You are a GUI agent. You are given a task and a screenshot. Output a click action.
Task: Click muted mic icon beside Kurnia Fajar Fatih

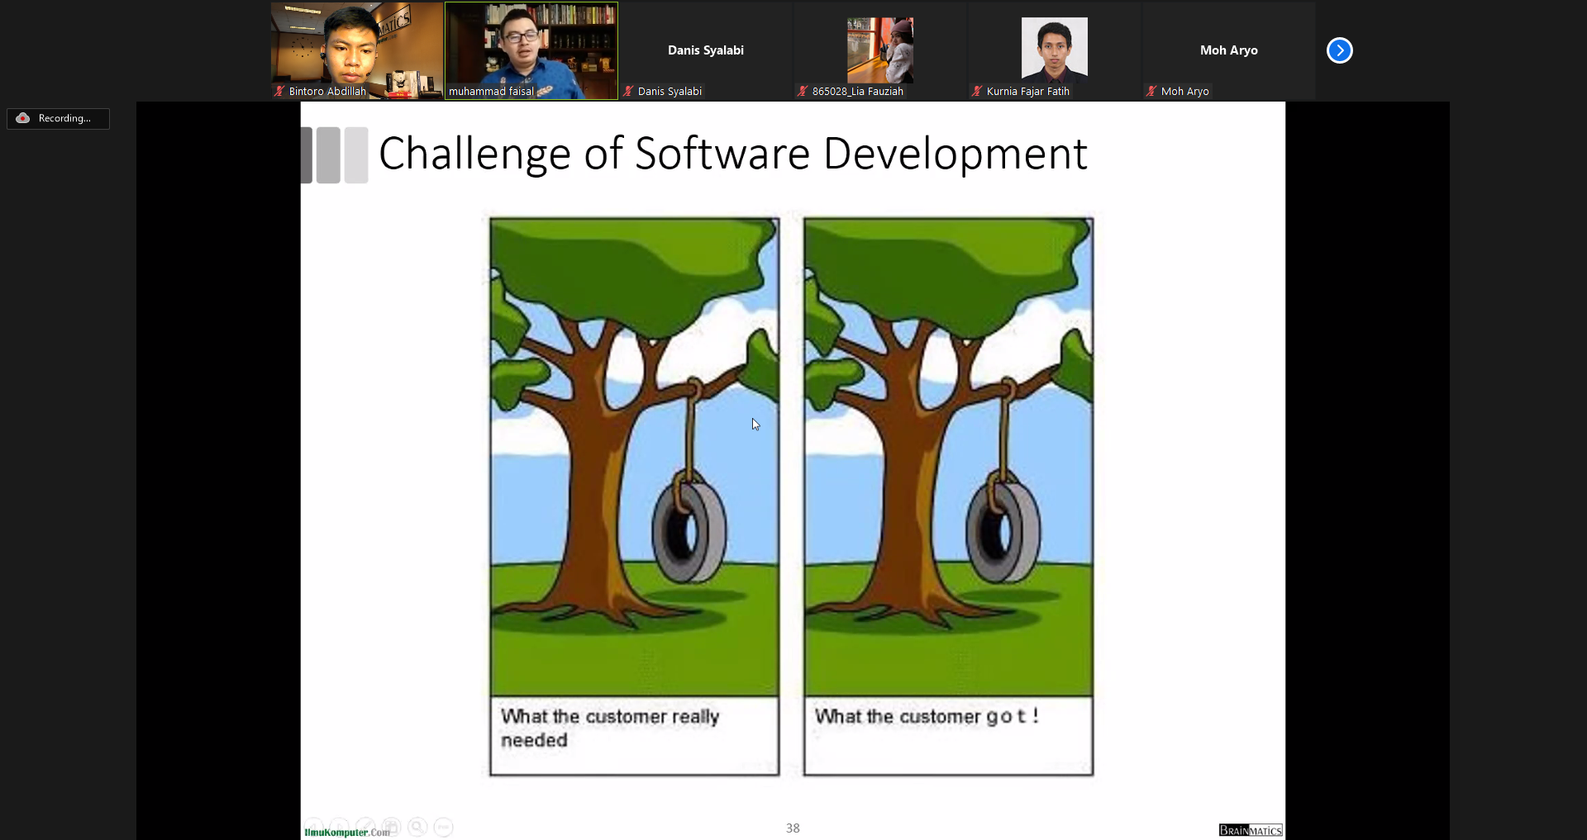977,92
